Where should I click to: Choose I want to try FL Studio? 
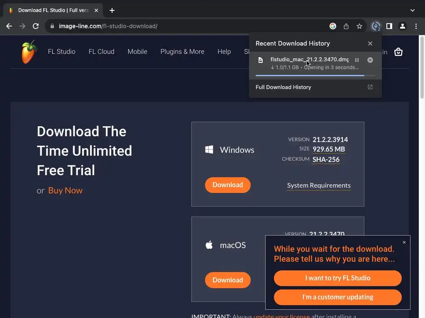[x=338, y=278]
